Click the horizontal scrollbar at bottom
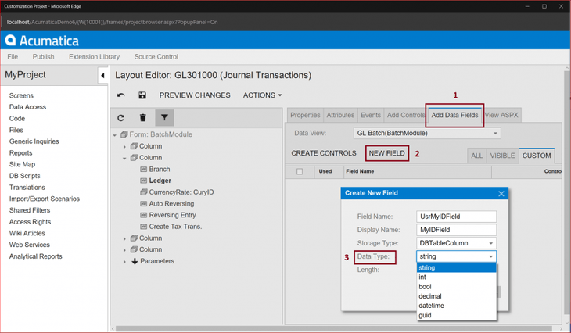 tap(333, 328)
